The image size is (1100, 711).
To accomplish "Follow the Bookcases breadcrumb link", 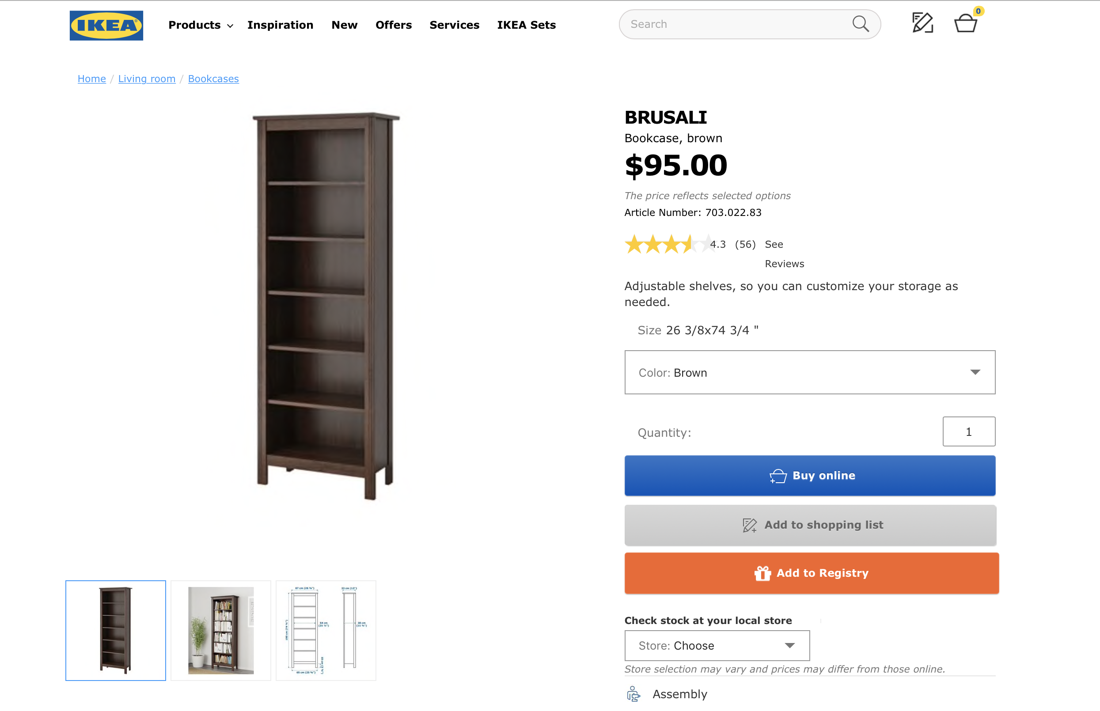I will pos(213,79).
